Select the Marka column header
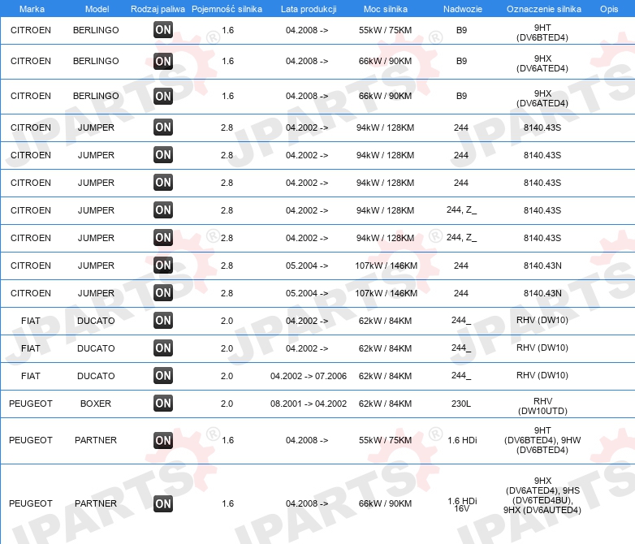This screenshot has height=544, width=635. (32, 9)
